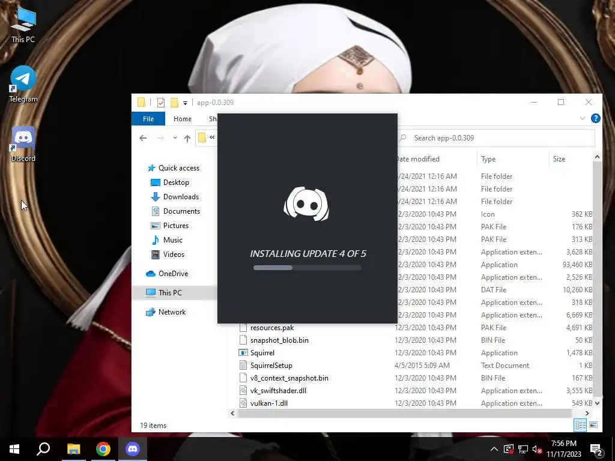Click the Discord logo in updater

pyautogui.click(x=306, y=204)
